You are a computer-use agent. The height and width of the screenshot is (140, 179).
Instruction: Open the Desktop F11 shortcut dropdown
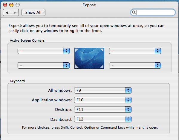tap(103, 109)
